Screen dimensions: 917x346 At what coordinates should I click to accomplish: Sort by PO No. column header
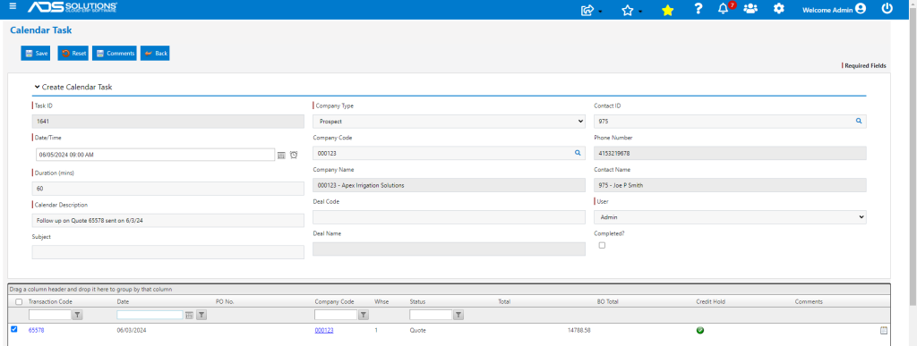point(225,301)
